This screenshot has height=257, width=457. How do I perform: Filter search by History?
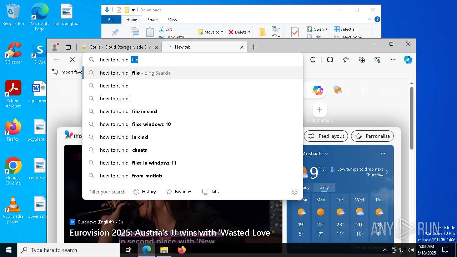(x=145, y=192)
